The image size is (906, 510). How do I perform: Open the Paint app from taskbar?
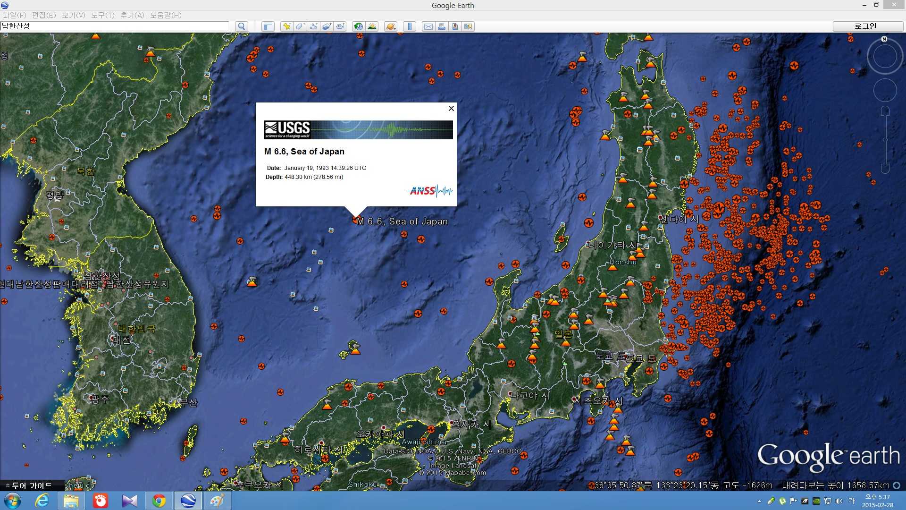[217, 501]
